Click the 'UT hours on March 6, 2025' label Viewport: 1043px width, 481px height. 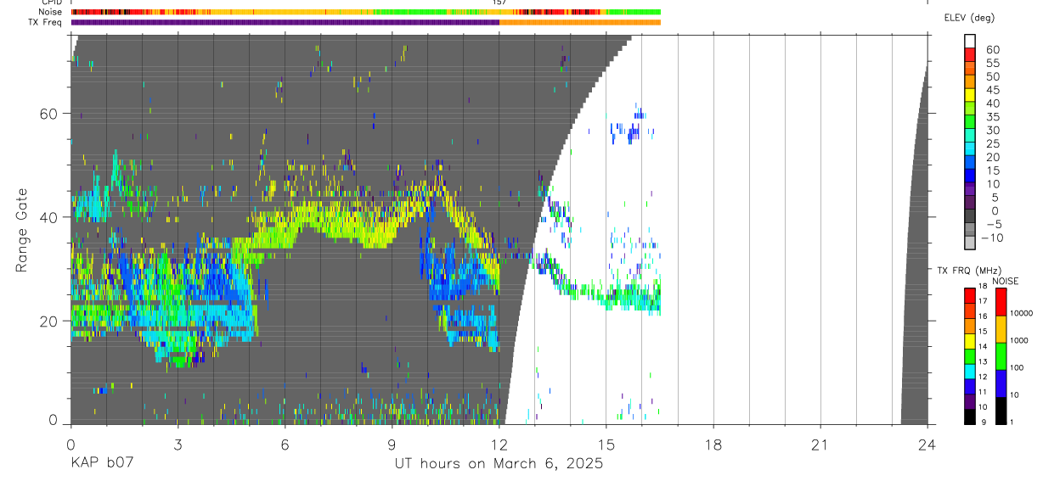click(x=499, y=464)
